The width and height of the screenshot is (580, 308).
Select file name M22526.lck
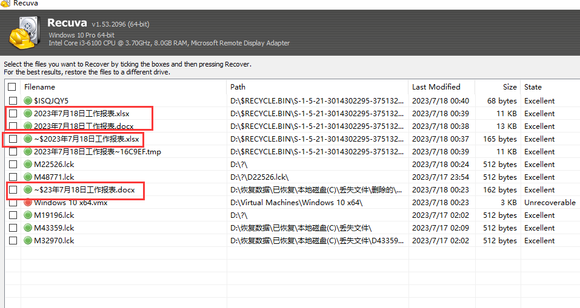click(x=54, y=165)
